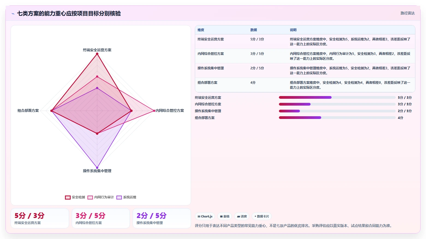Click radar axis label 终端安全运营方案
The width and height of the screenshot is (426, 239).
(x=97, y=50)
